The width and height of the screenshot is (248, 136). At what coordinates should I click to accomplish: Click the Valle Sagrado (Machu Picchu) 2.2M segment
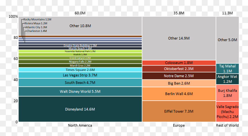click(x=228, y=112)
